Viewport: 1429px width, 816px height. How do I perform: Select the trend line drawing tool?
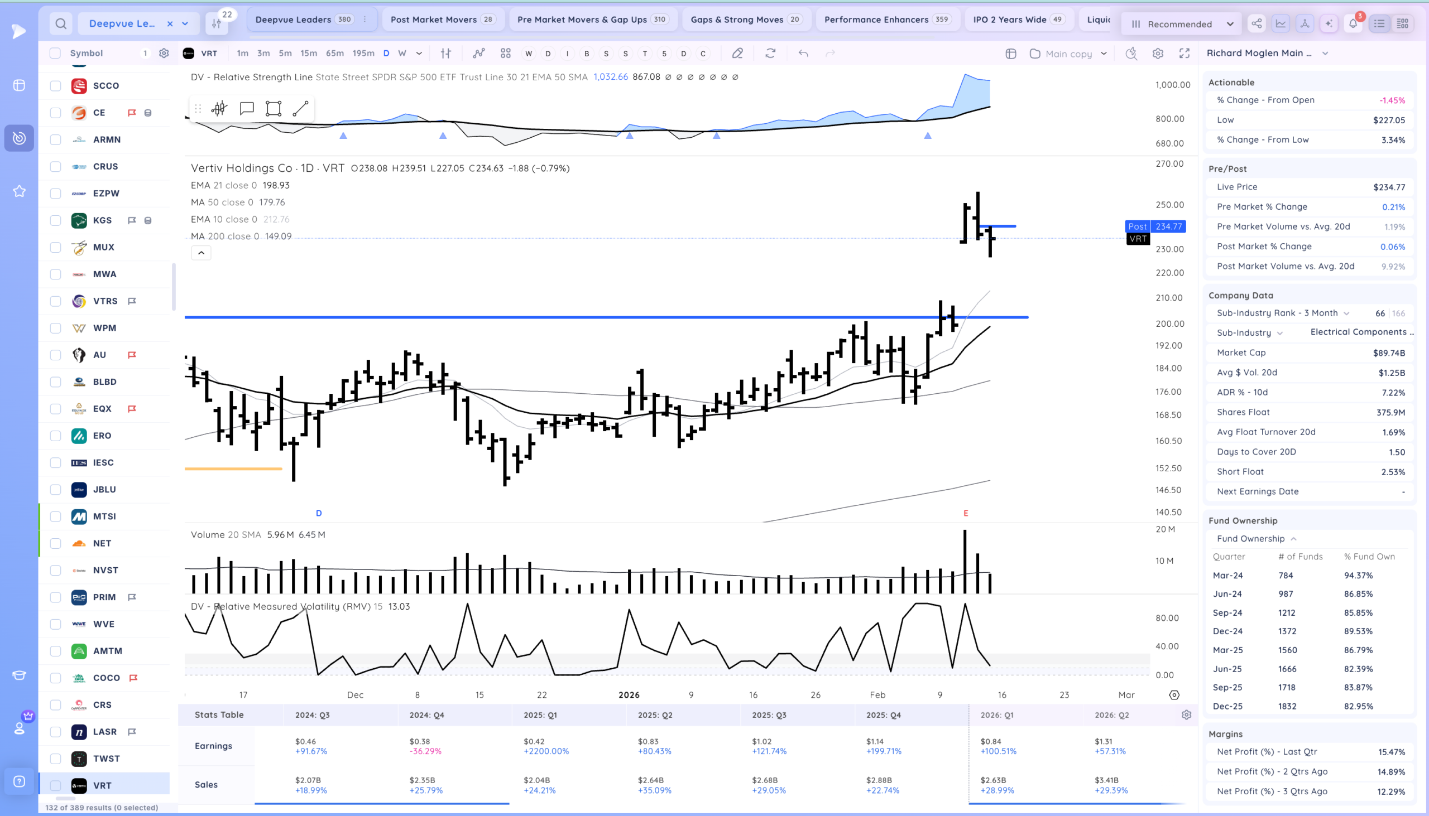(301, 109)
